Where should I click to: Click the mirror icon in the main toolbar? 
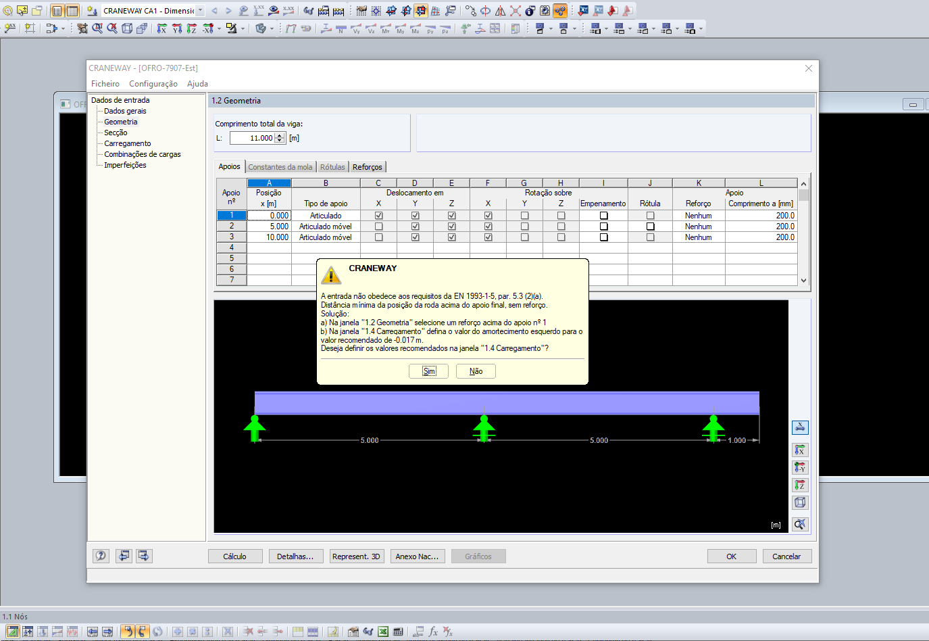tap(501, 11)
